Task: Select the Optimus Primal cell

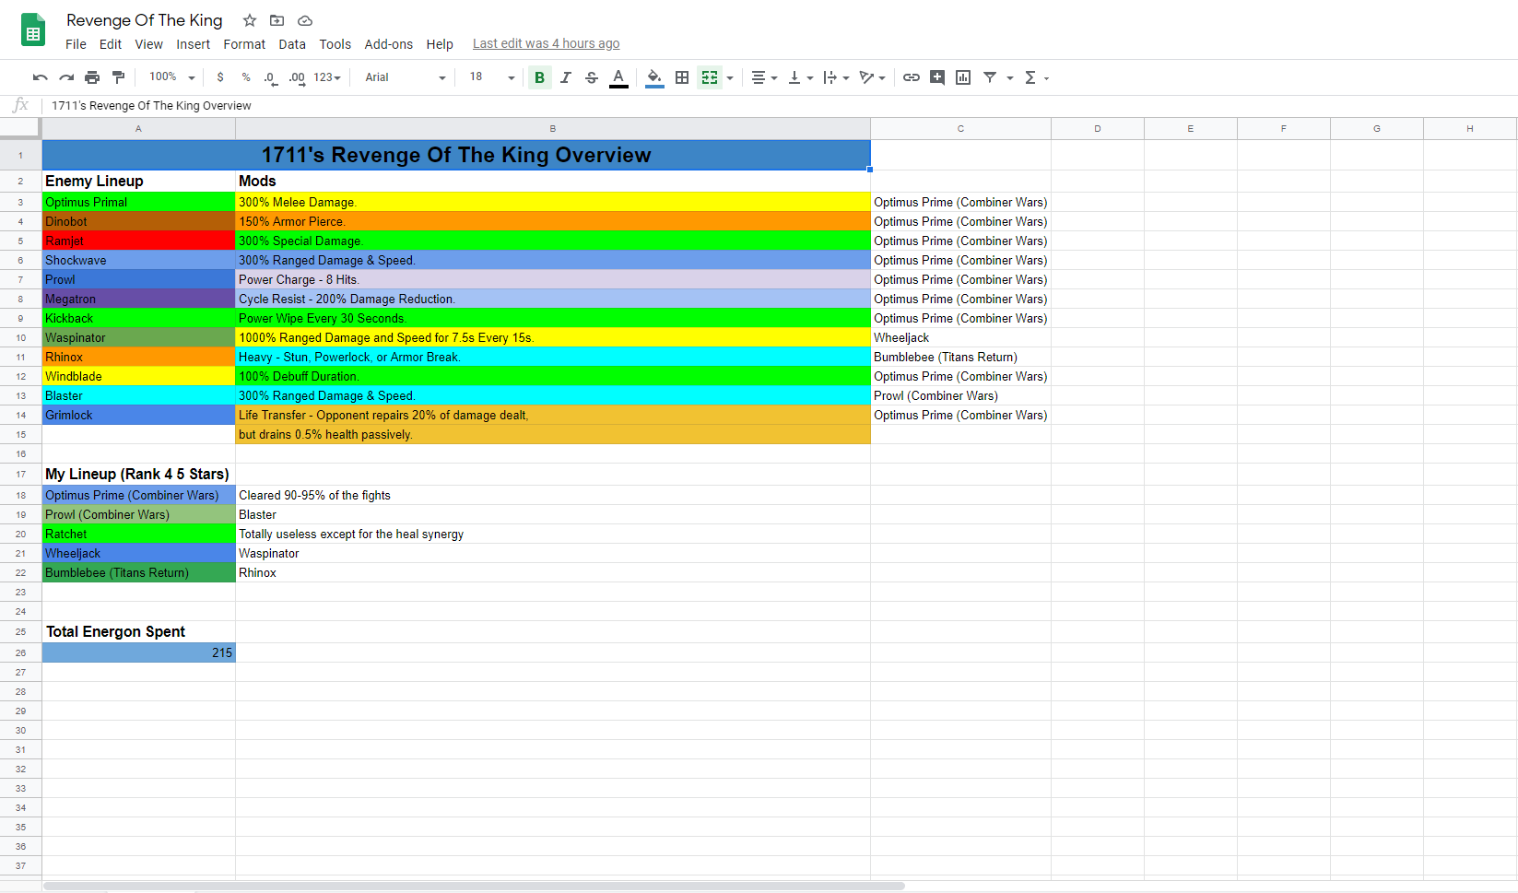Action: (x=138, y=203)
